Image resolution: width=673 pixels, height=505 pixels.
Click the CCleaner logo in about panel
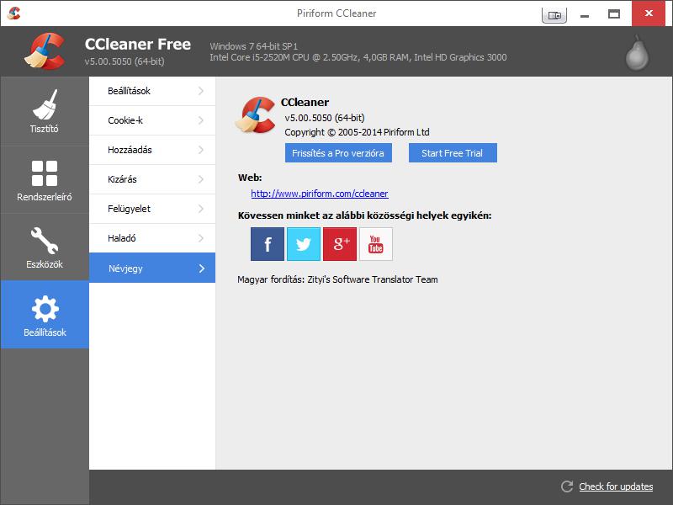click(x=256, y=114)
